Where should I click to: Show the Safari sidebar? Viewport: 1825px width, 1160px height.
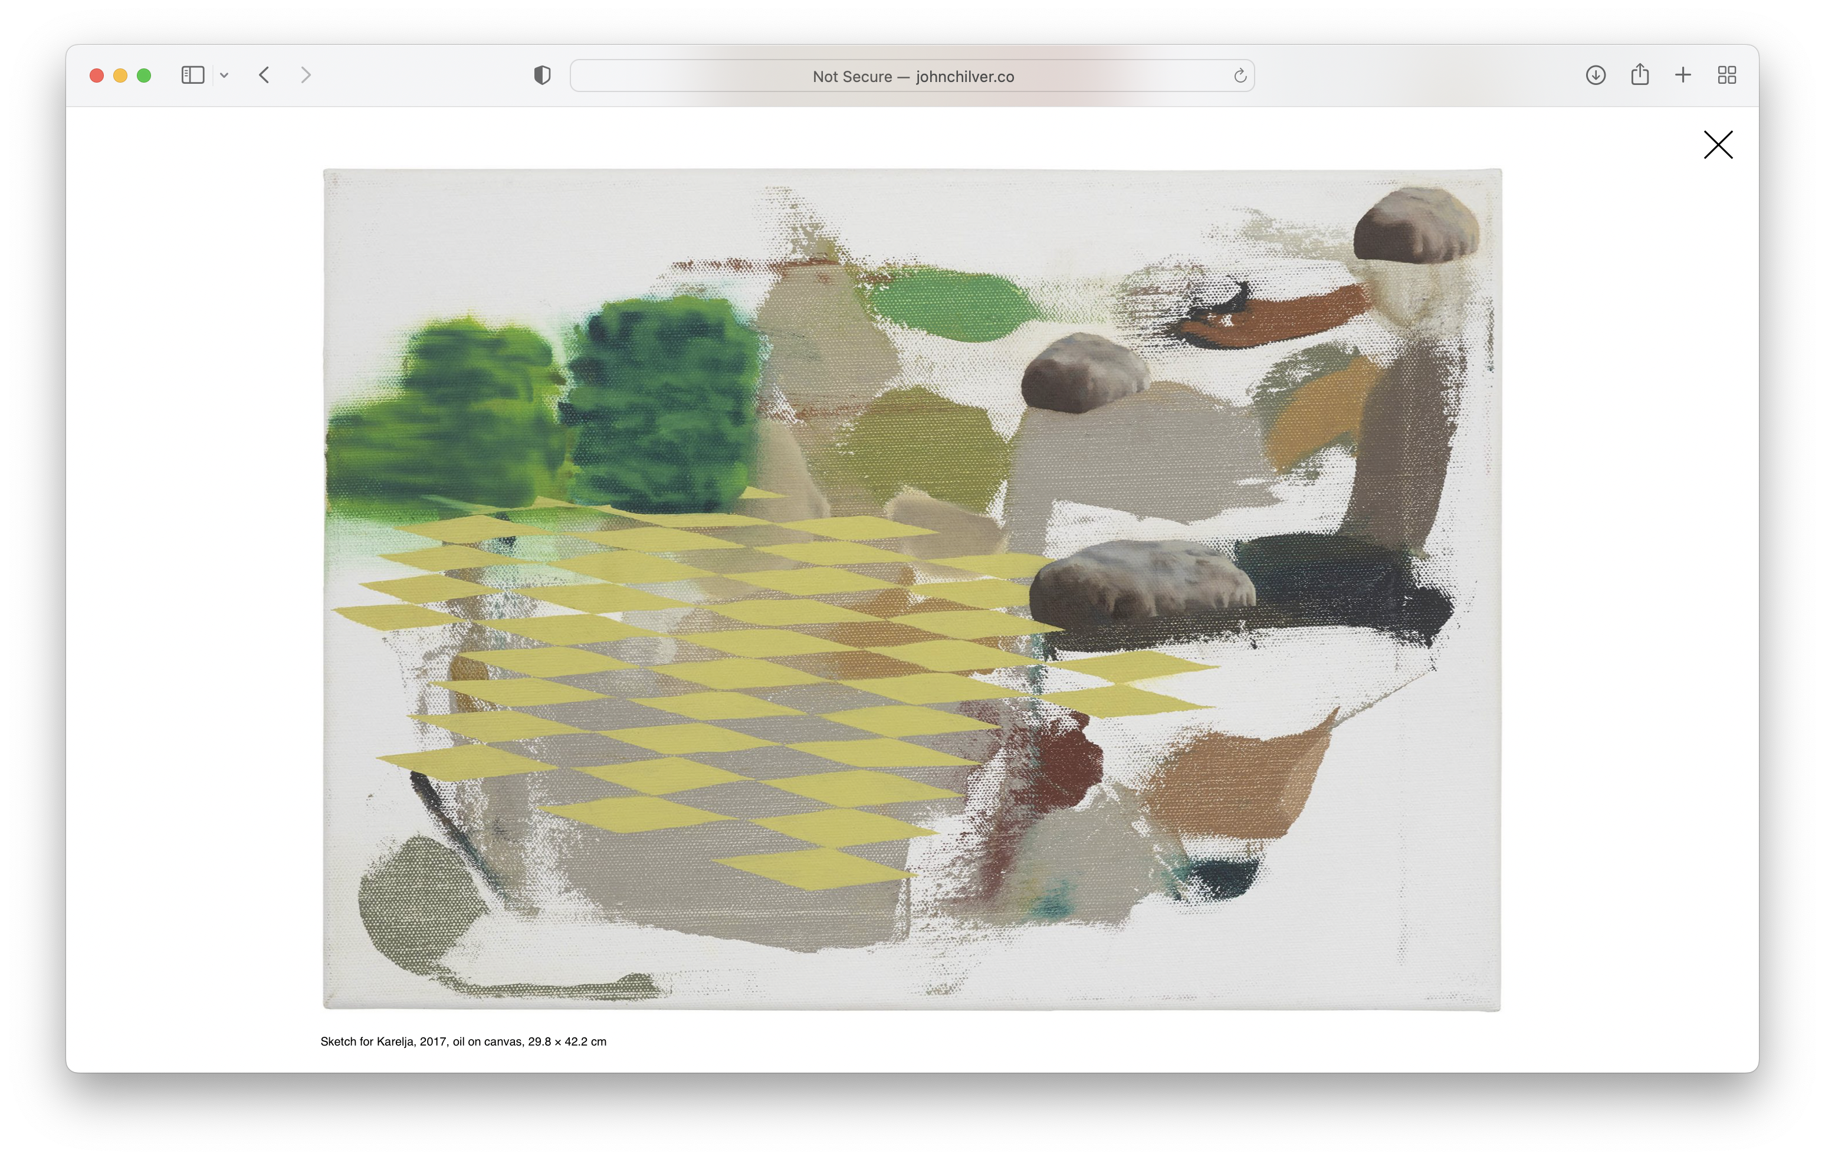[192, 75]
